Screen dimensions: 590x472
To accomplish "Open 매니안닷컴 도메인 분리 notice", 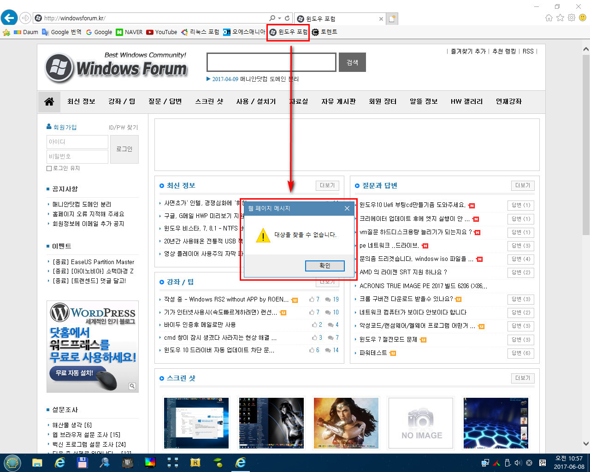I will 82,204.
